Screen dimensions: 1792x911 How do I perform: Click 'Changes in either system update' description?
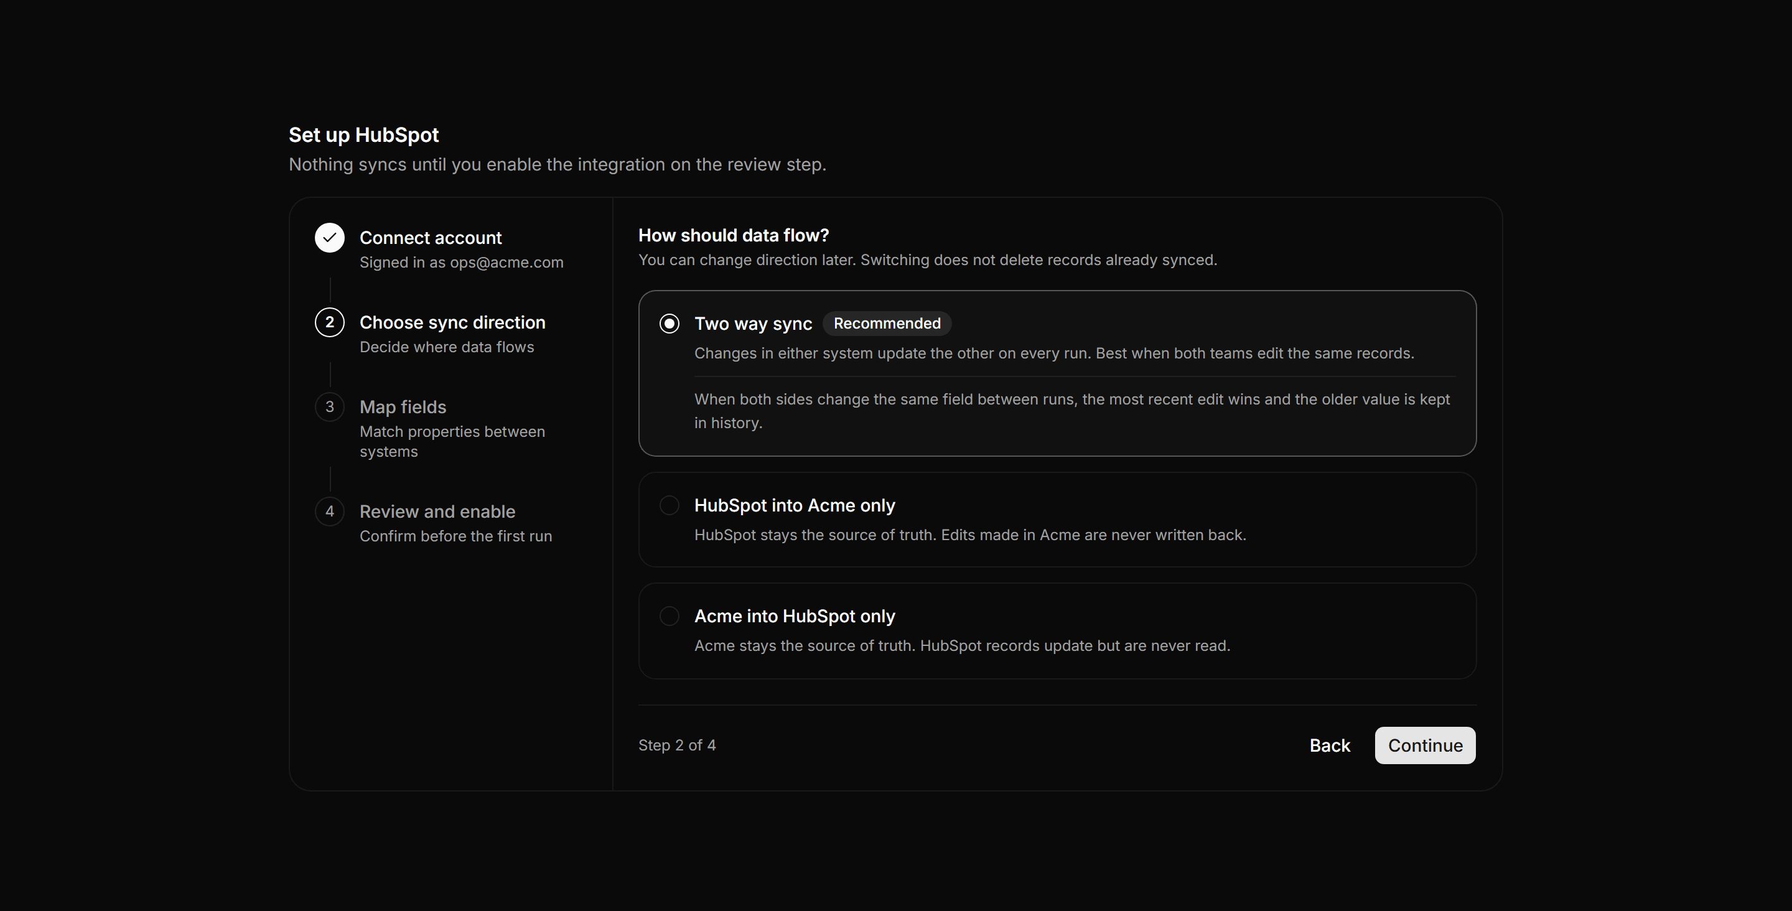pyautogui.click(x=1054, y=353)
